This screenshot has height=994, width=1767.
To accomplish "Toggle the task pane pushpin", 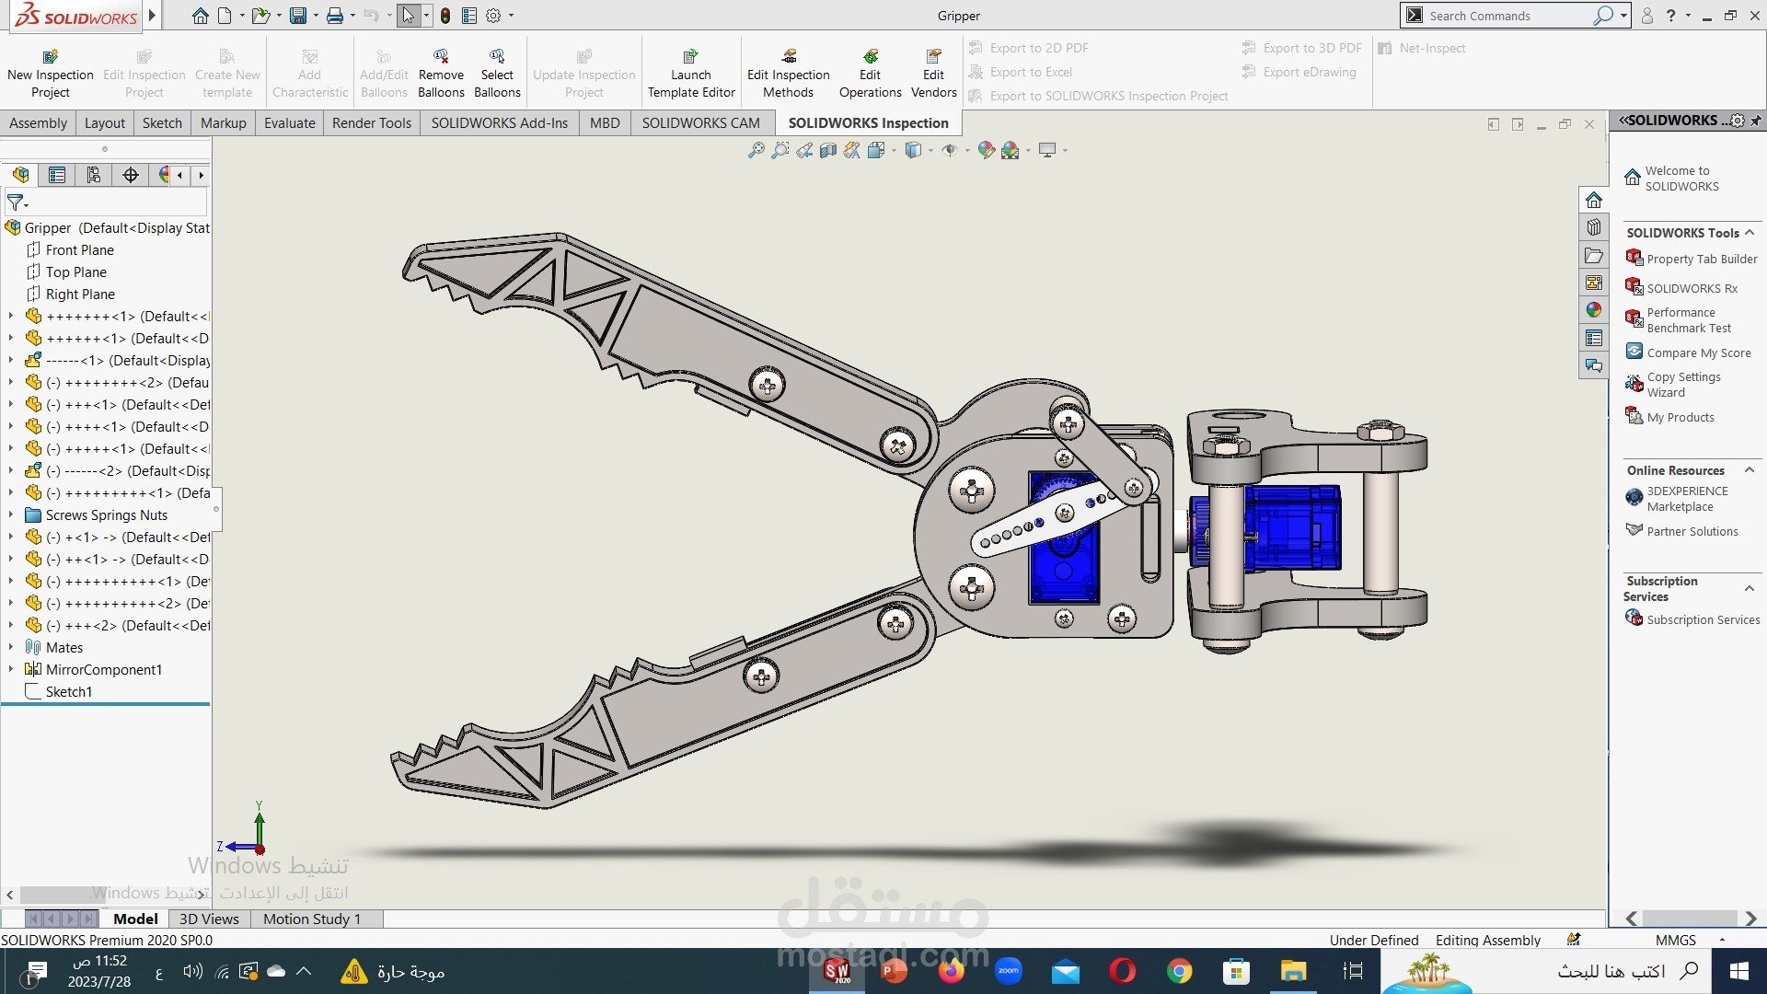I will point(1756,121).
